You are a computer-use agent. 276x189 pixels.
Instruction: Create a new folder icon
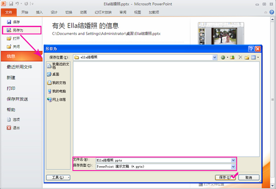(x=247, y=57)
